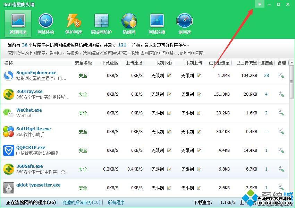Click the 360Safe.exe program icon
This screenshot has height=208, width=295.
pos(9,169)
